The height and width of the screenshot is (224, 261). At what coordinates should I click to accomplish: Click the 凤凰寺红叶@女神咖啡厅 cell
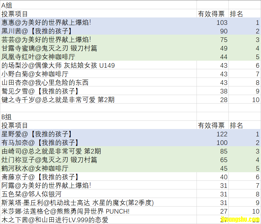[98, 56]
